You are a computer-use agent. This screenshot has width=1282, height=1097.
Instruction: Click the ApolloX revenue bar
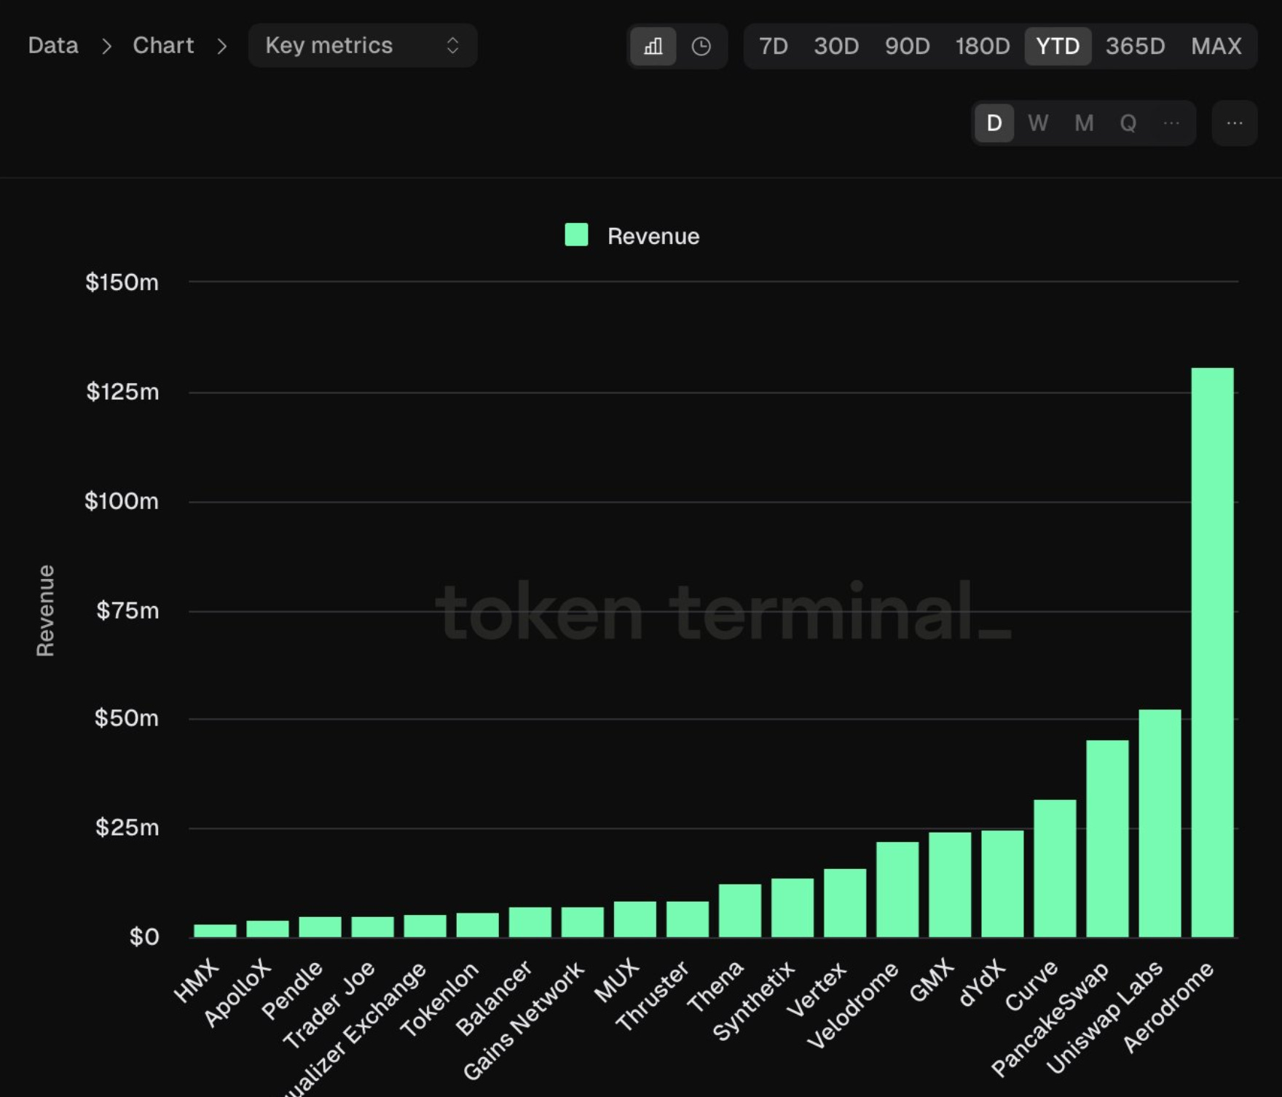[x=268, y=929]
